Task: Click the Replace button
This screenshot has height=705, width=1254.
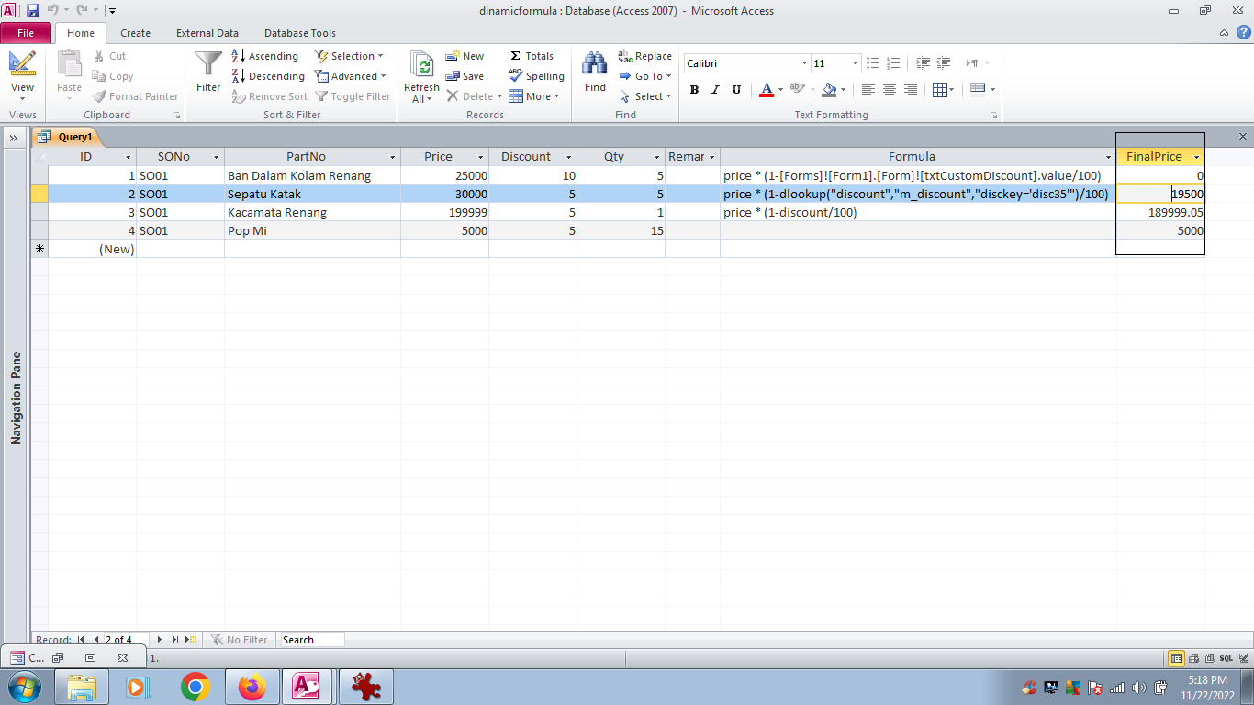Action: click(644, 56)
